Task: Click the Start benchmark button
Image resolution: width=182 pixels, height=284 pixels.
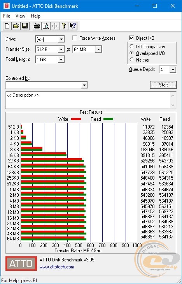Action: pyautogui.click(x=163, y=85)
